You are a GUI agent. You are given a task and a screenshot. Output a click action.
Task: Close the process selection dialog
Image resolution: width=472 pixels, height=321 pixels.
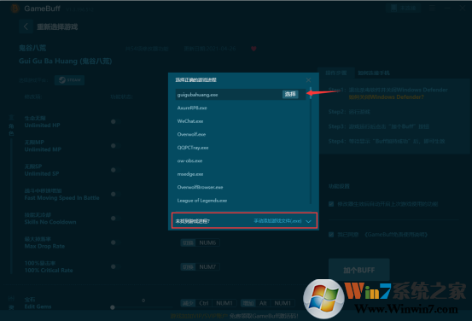[x=308, y=79]
